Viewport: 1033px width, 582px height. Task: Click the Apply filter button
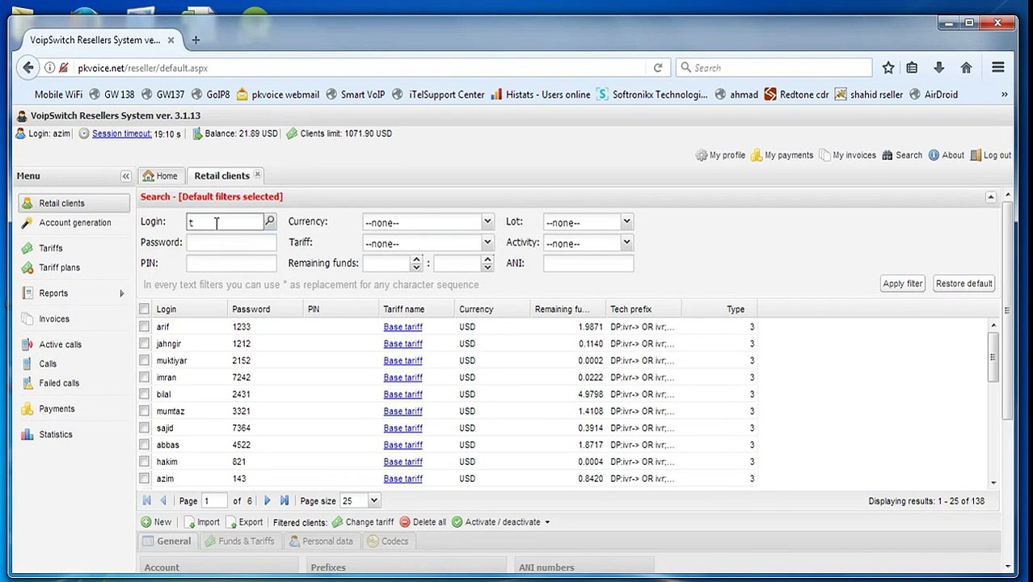(903, 284)
